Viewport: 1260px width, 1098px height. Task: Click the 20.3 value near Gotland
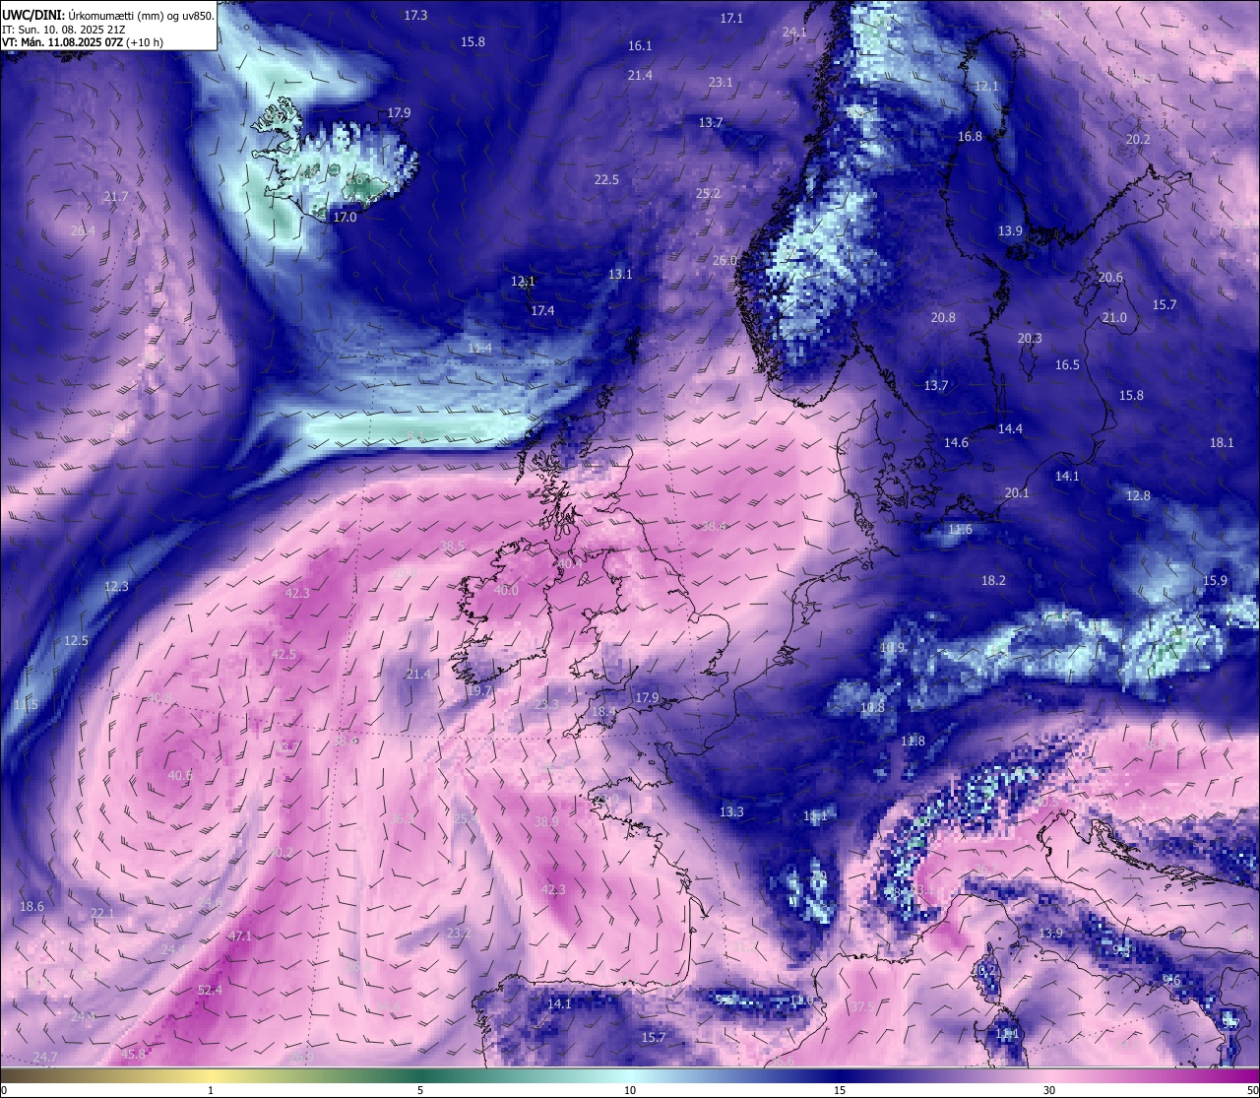coord(1030,338)
